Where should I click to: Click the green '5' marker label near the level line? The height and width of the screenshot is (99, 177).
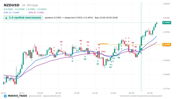click(122, 49)
